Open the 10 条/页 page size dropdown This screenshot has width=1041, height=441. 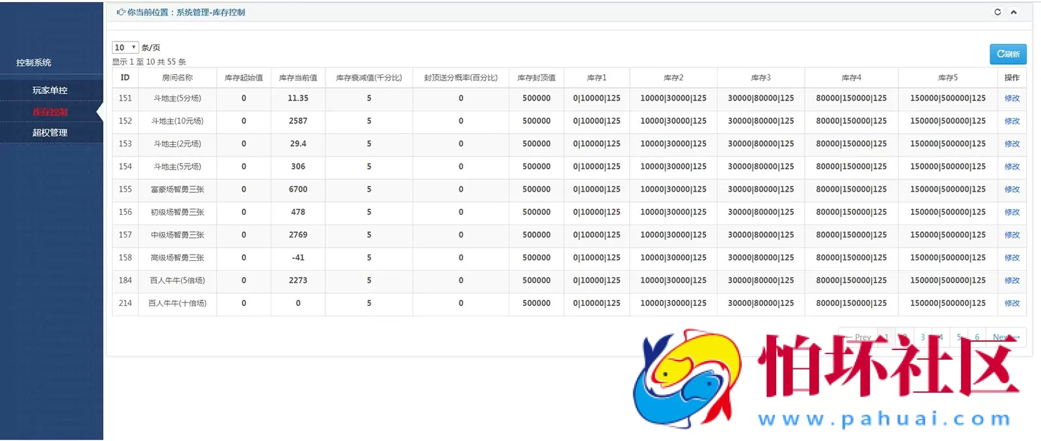tap(125, 47)
